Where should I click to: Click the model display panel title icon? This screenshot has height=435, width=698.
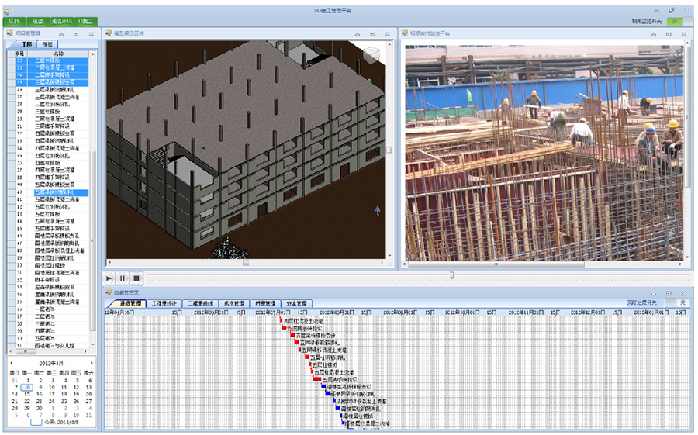pos(109,34)
